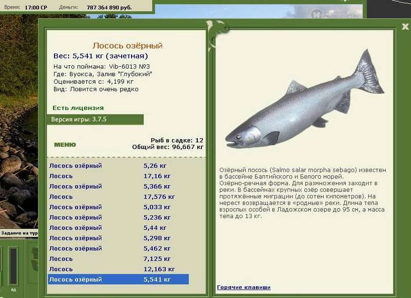
Task: Click the Задание на турнир label
Action: 19,233
